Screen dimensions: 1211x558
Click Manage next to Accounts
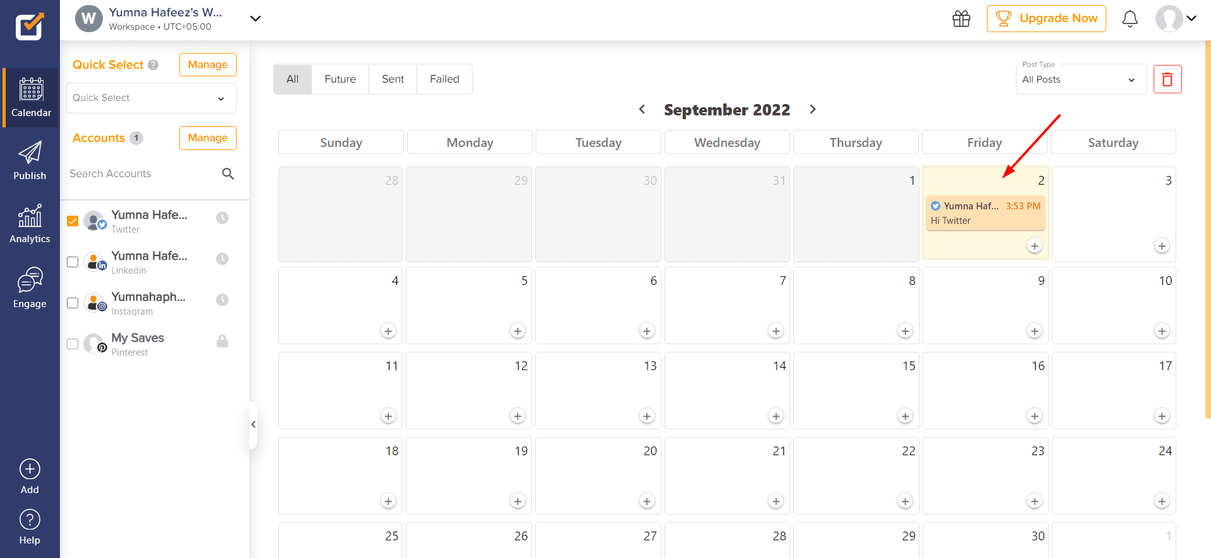pyautogui.click(x=208, y=138)
